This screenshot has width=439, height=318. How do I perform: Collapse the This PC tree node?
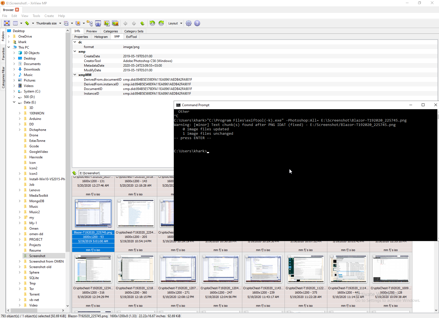coord(9,47)
